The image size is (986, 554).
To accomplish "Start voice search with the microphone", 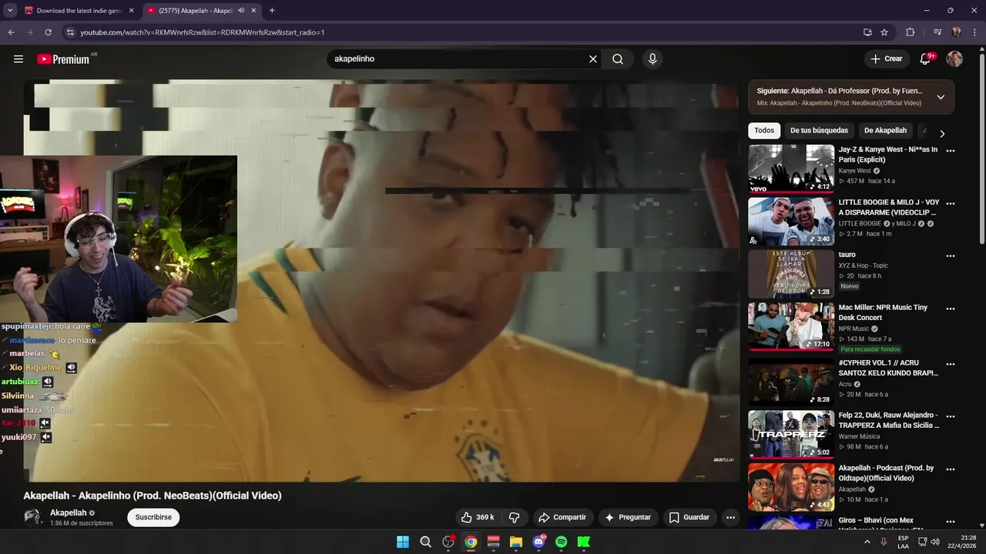I will (x=652, y=59).
